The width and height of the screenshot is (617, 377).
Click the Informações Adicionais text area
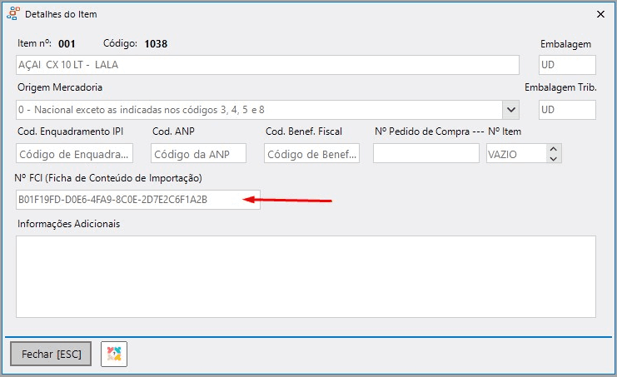[x=306, y=277]
